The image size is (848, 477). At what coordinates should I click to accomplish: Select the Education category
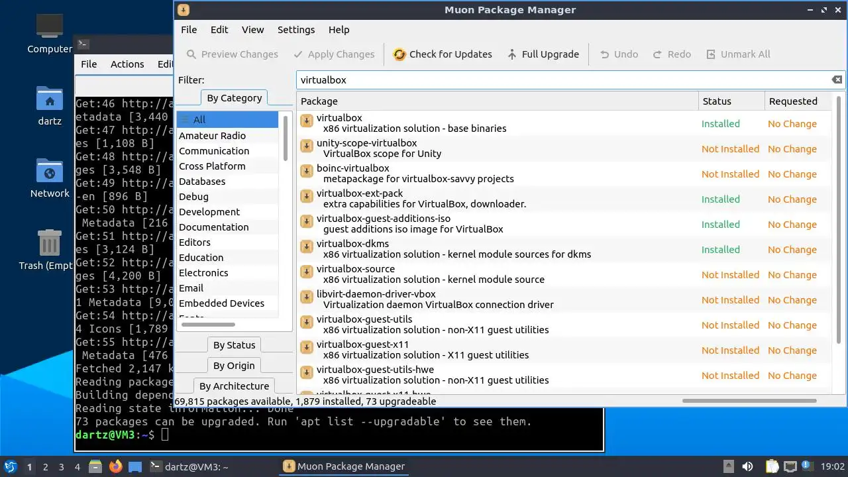pyautogui.click(x=227, y=258)
